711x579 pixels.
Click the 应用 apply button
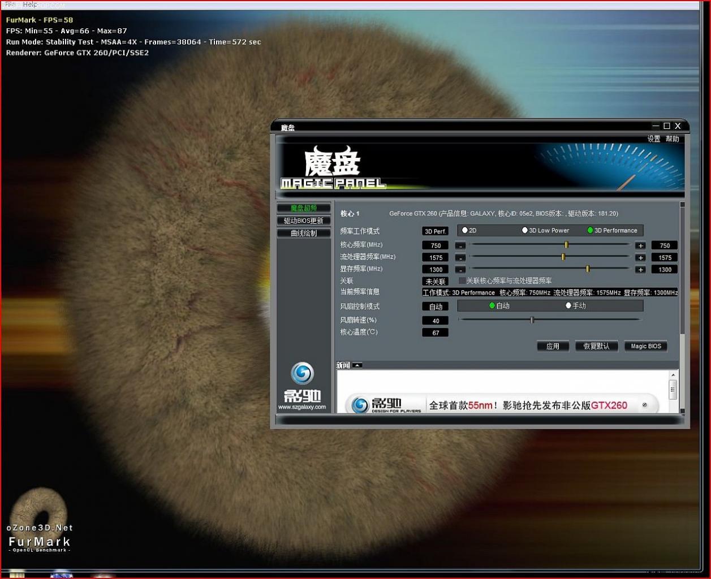tap(553, 346)
